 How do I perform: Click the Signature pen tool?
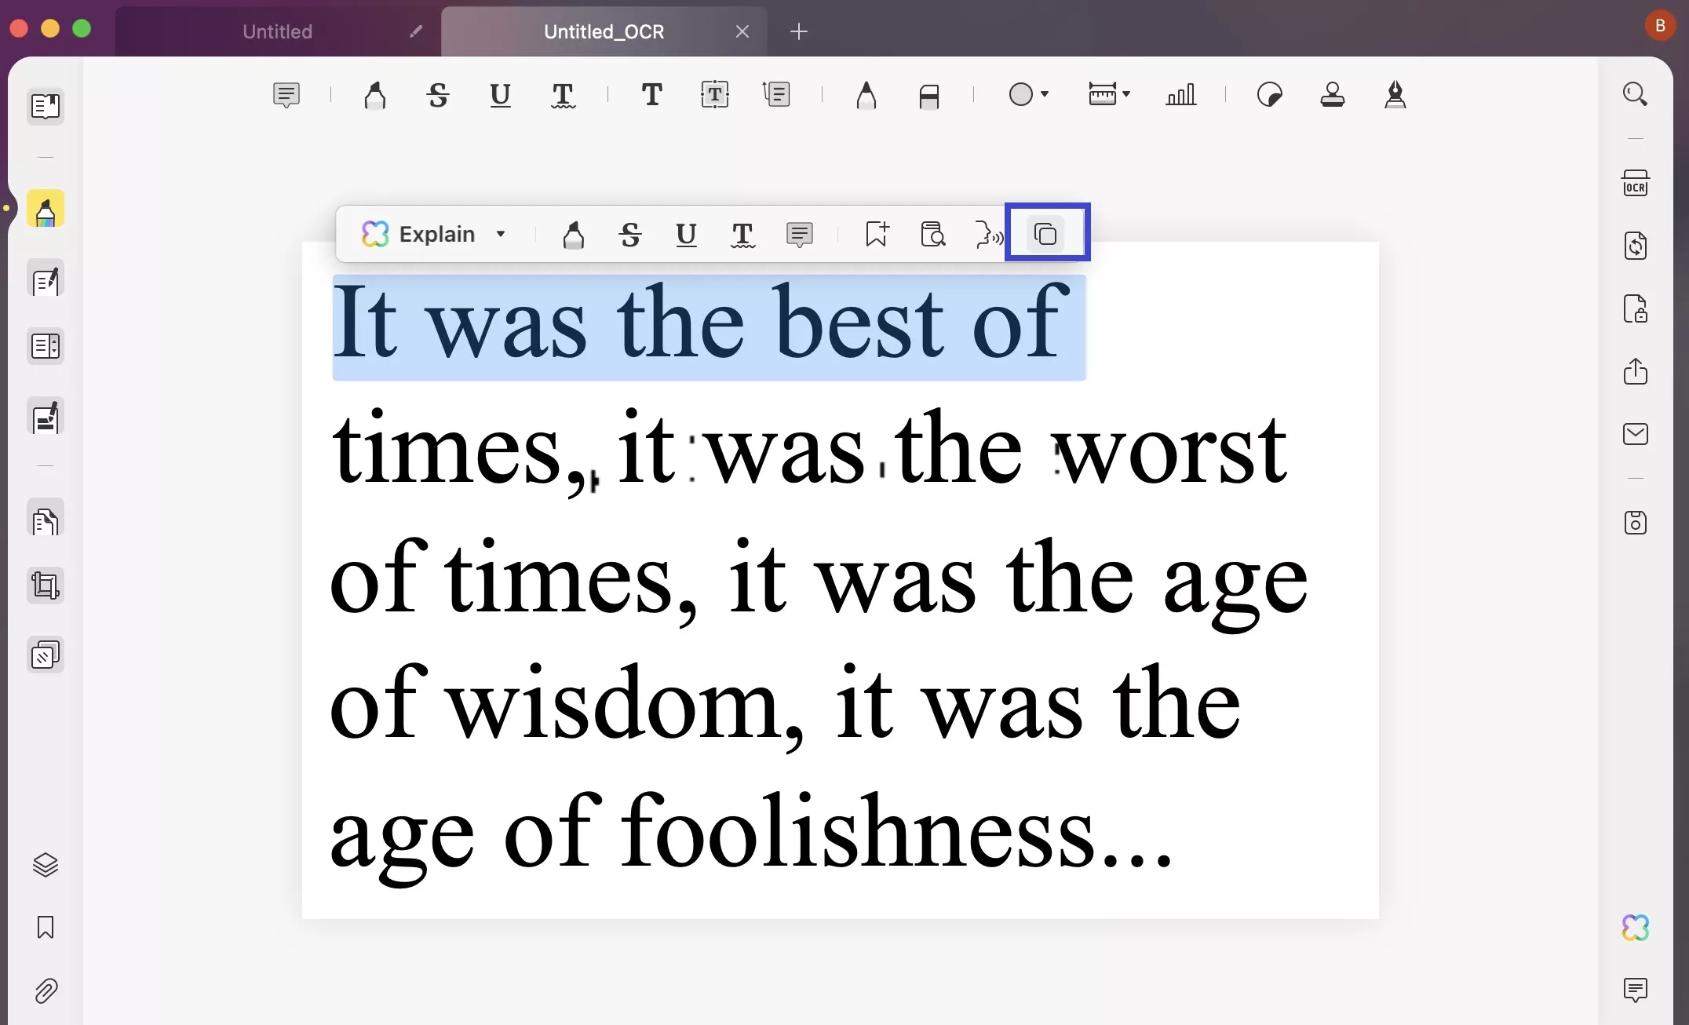[1395, 95]
